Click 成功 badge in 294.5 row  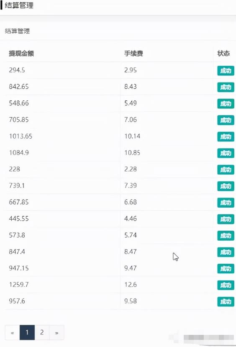(226, 71)
